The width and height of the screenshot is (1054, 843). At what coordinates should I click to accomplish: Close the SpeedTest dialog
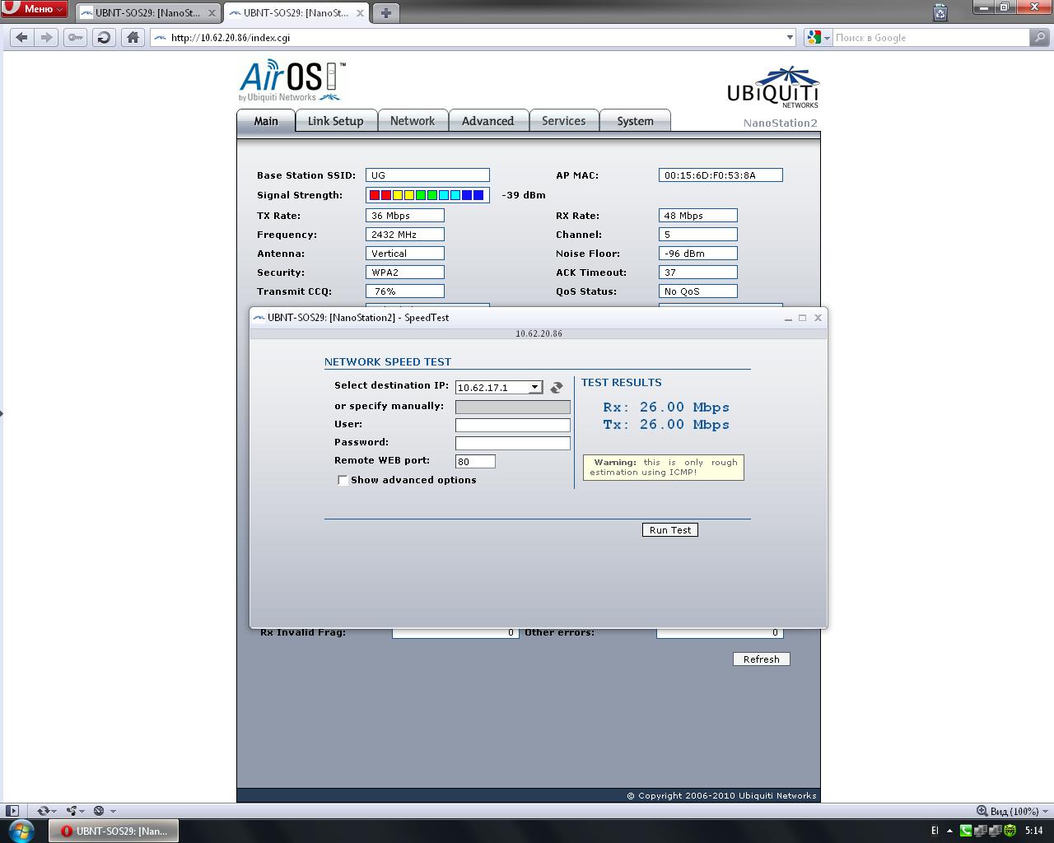point(818,318)
